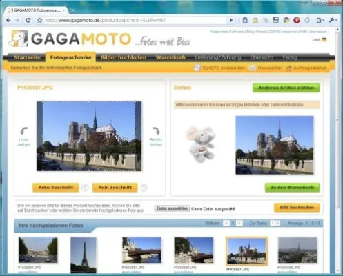Select the city skyline thumbnail P1030086.JPG
Image resolution: width=343 pixels, height=276 pixels.
pyautogui.click(x=297, y=250)
